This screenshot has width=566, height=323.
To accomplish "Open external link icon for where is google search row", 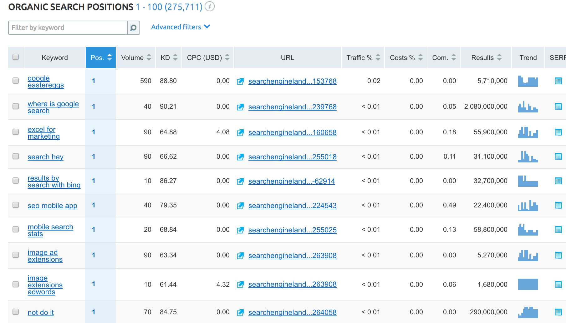I will point(240,107).
